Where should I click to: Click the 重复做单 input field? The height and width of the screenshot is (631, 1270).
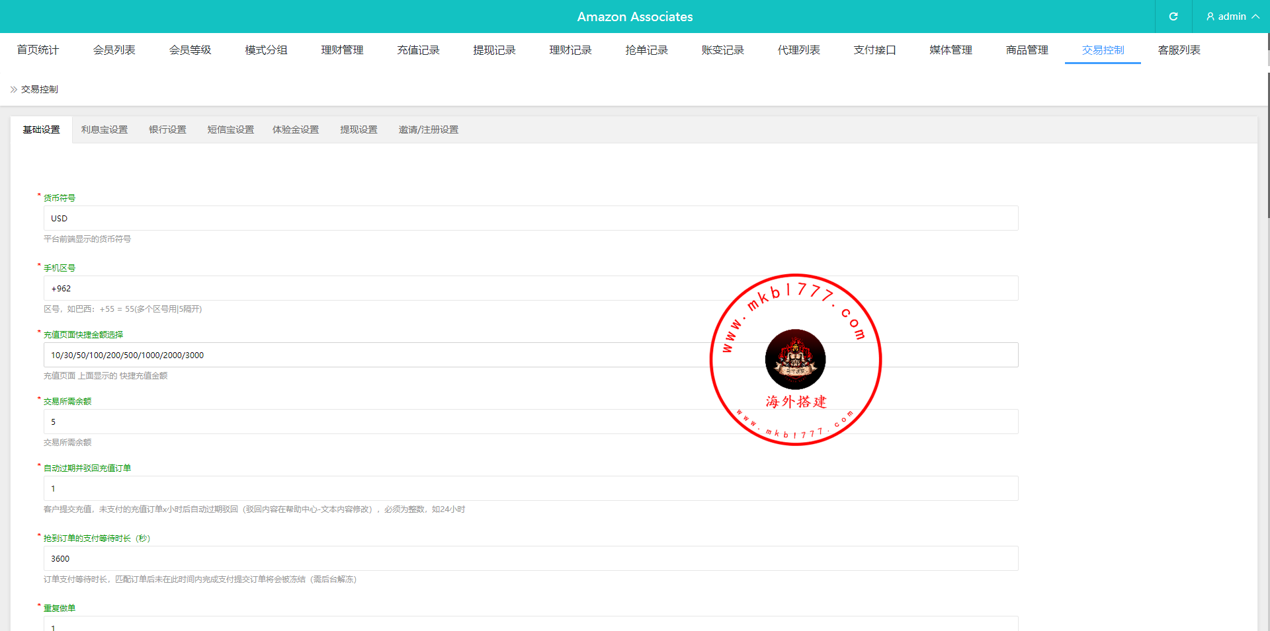(530, 624)
